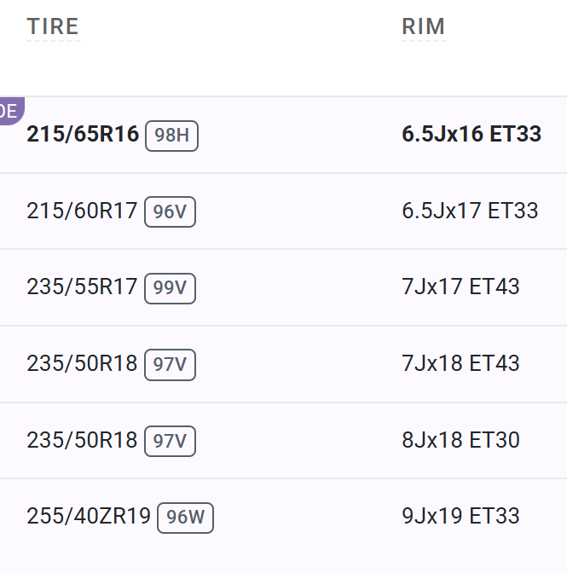Select rim 6.5Jx17 ET33
Screen dimensions: 567x573
pos(470,211)
